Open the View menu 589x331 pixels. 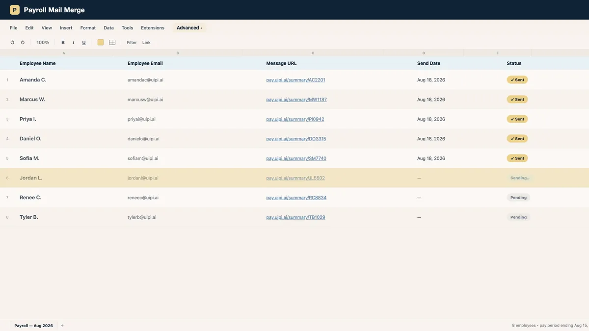pos(47,28)
